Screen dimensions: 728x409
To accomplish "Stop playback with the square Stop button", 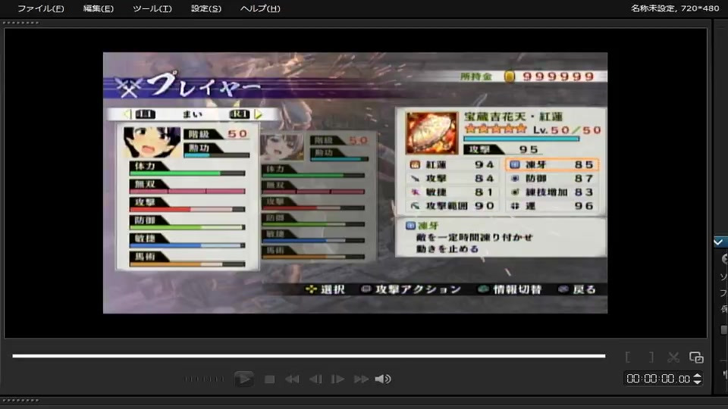I will point(269,379).
